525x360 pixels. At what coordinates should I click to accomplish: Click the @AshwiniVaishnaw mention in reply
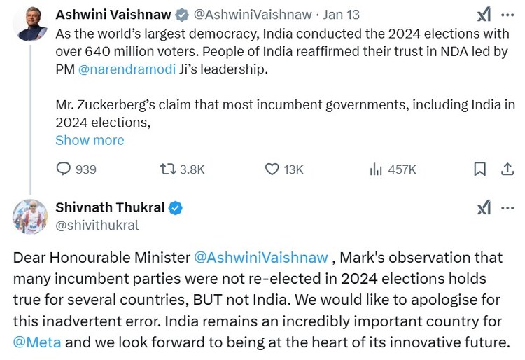(x=260, y=257)
